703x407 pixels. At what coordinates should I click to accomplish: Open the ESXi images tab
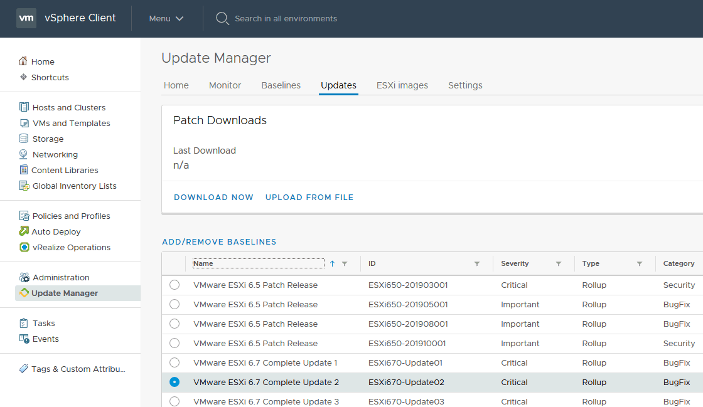pyautogui.click(x=402, y=85)
